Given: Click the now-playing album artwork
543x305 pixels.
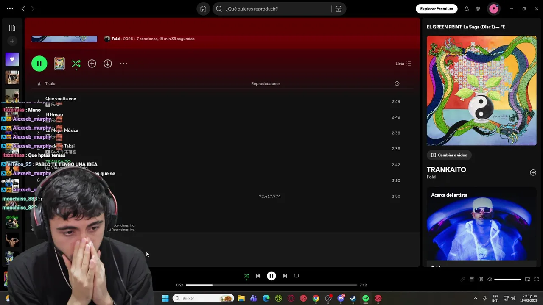Looking at the screenshot, I should tap(481, 91).
